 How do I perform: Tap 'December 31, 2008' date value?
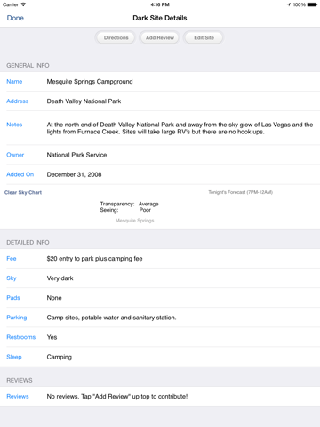(74, 174)
